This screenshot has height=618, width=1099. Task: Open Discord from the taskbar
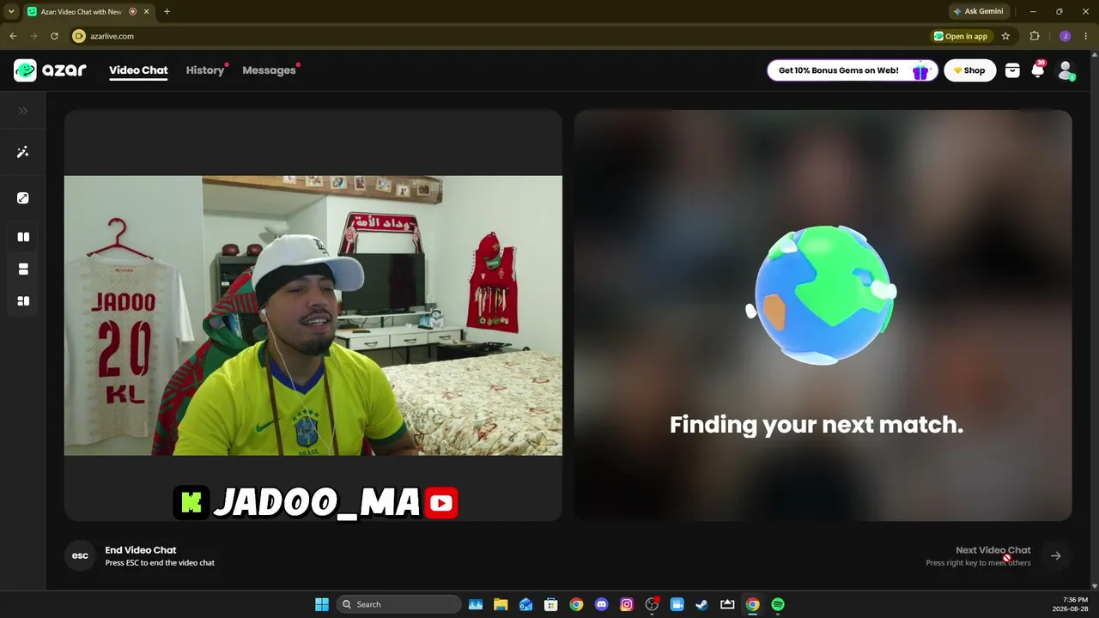pos(601,604)
